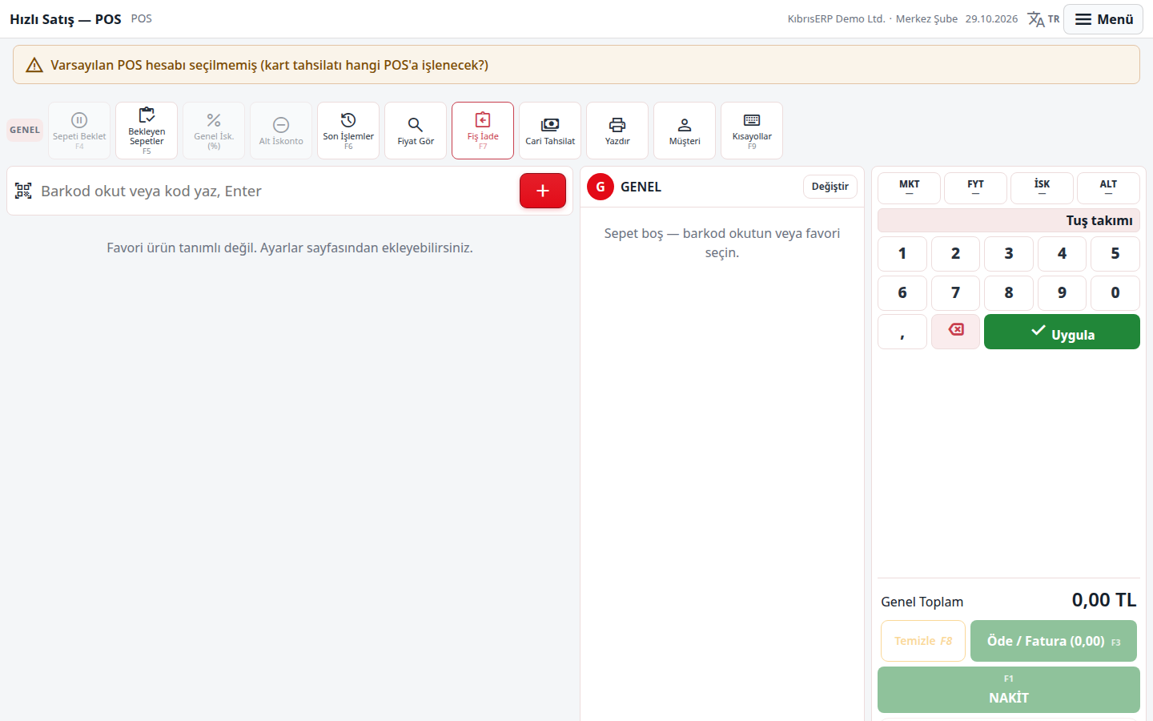This screenshot has height=721, width=1153.
Task: Click KıbrısERP Demo Ltd. company text
Action: coord(836,19)
